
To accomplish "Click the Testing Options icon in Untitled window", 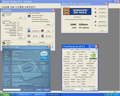I will pyautogui.click(x=4, y=43).
